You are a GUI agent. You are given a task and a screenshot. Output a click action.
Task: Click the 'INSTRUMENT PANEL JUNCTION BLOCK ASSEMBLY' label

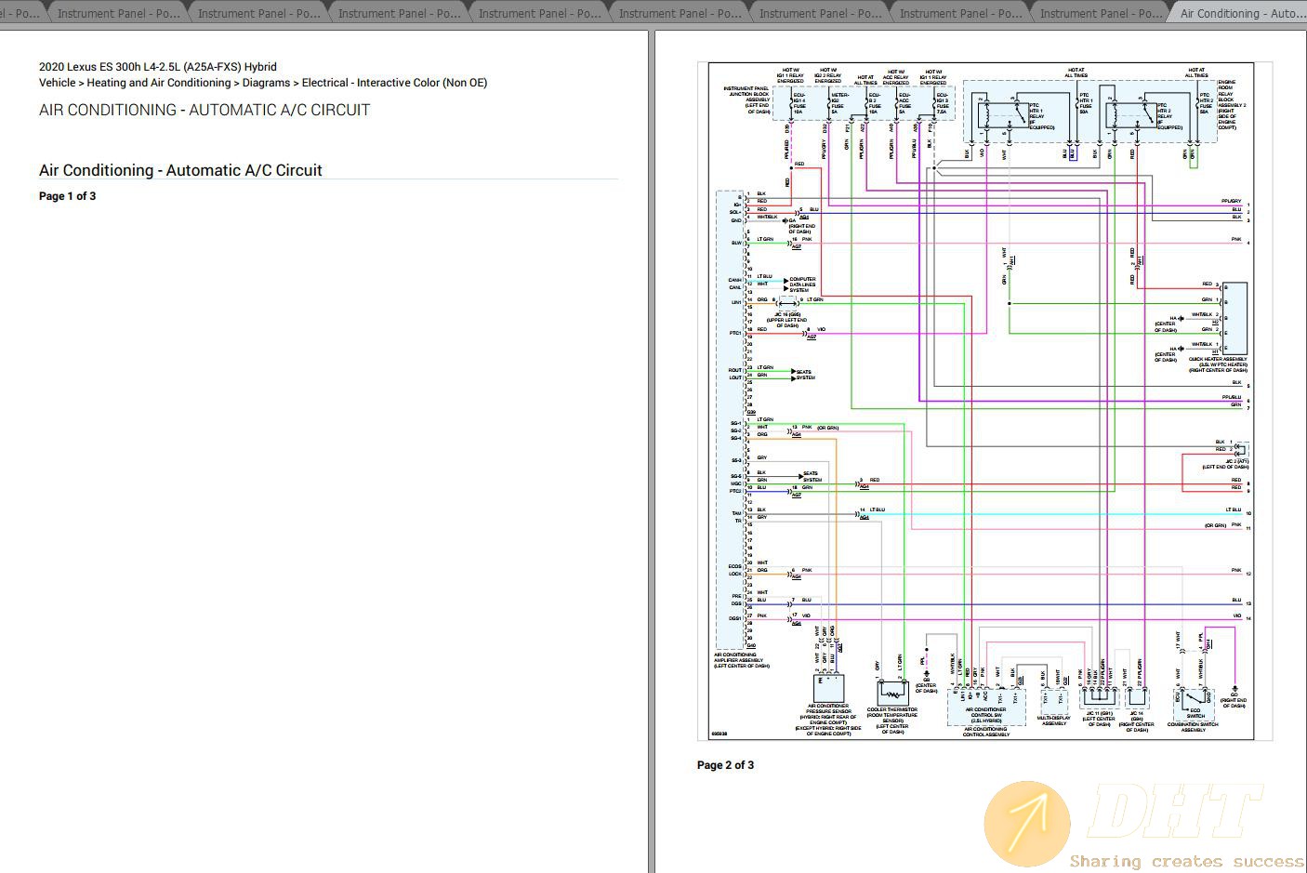pos(746,97)
